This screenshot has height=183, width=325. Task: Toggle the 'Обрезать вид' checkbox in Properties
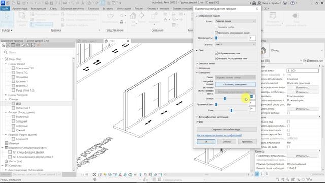(289, 121)
